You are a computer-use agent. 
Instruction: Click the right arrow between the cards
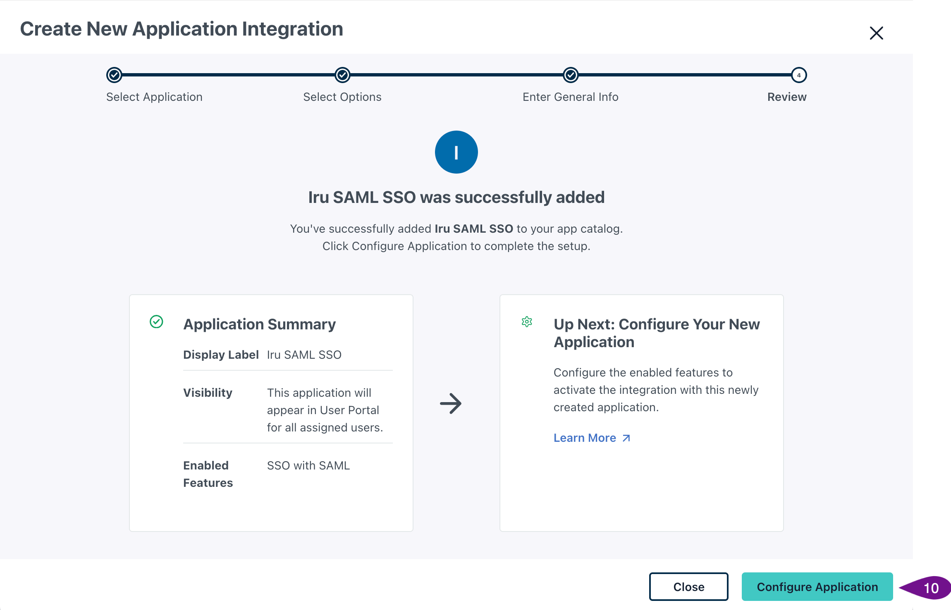coord(451,403)
